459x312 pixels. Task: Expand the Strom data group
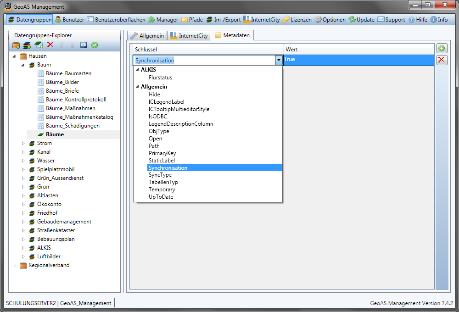pyautogui.click(x=23, y=143)
